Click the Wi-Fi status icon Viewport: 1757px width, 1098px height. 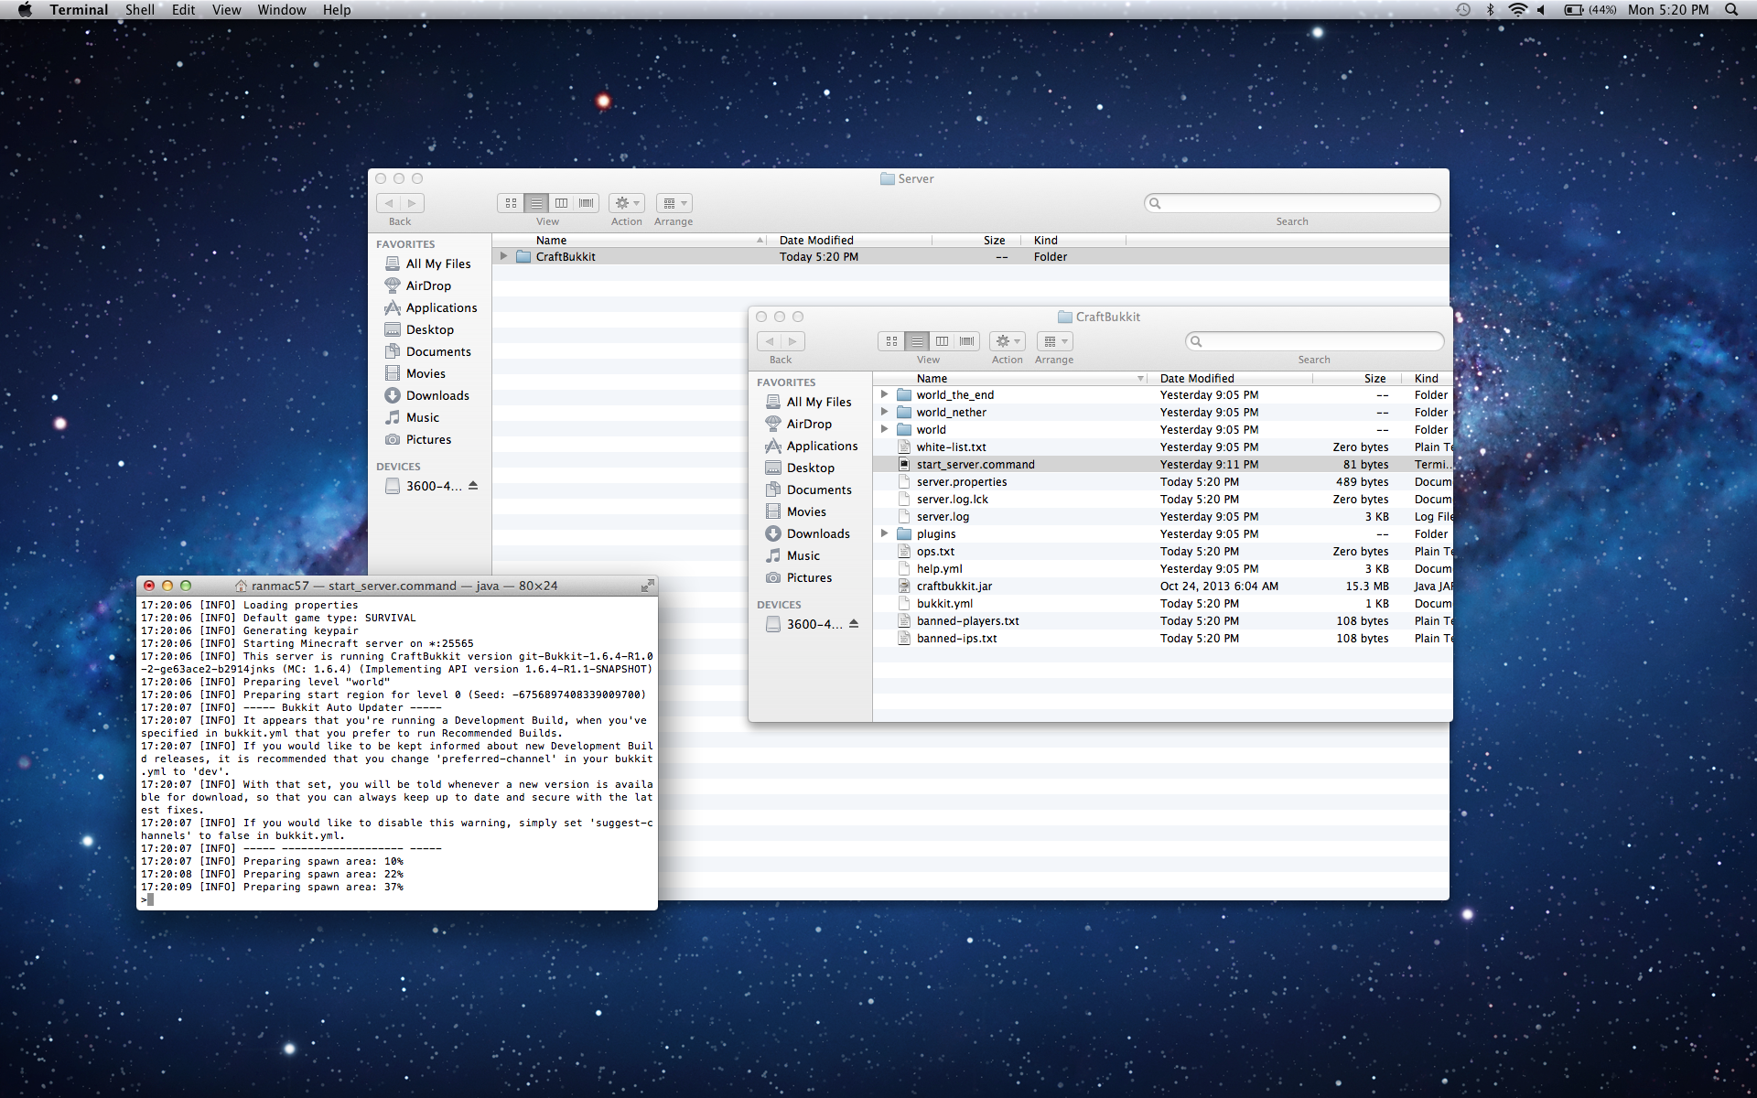click(1517, 10)
